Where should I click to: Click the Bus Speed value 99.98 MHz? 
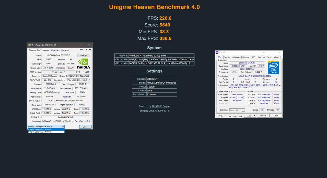(237, 101)
